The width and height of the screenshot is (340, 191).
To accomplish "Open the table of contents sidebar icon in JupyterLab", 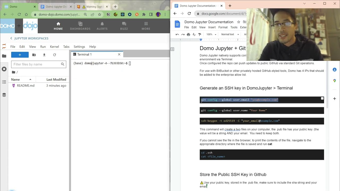I will (4, 82).
